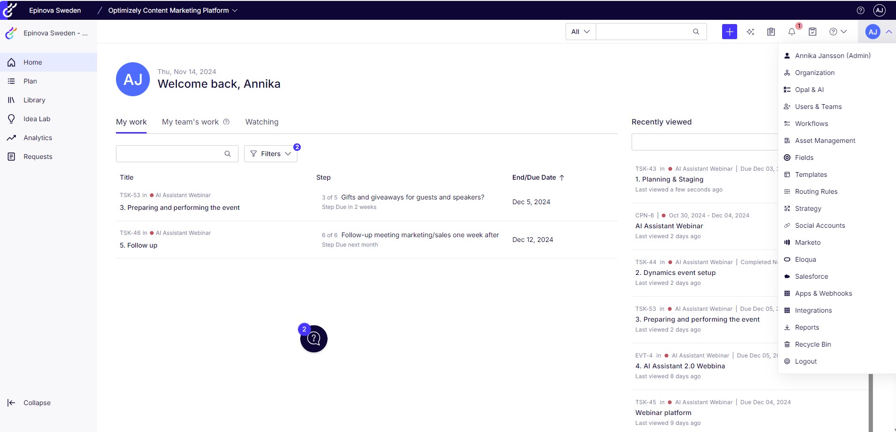Open recently viewed 2. Dynamics event setup

(675, 273)
